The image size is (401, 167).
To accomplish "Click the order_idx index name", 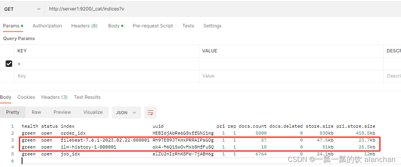I will (x=73, y=133).
